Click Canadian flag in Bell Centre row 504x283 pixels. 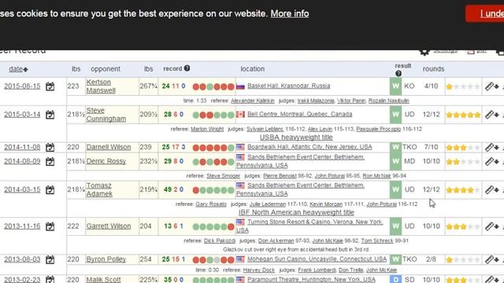[240, 114]
